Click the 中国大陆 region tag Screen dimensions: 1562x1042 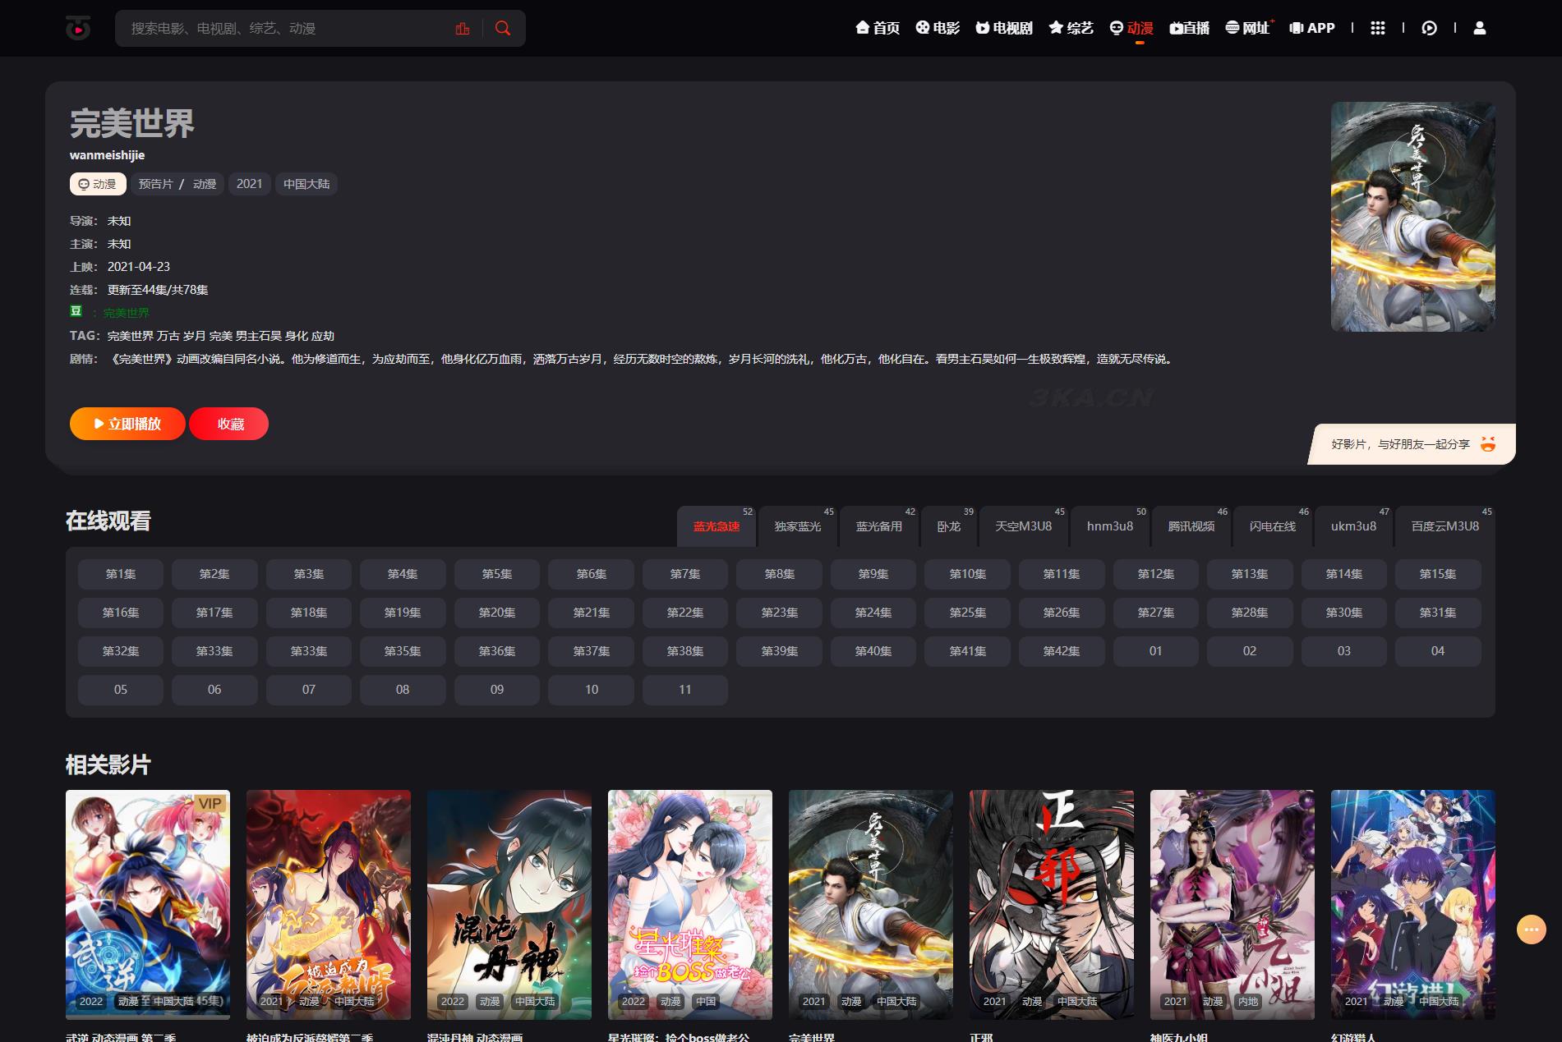[x=306, y=184]
